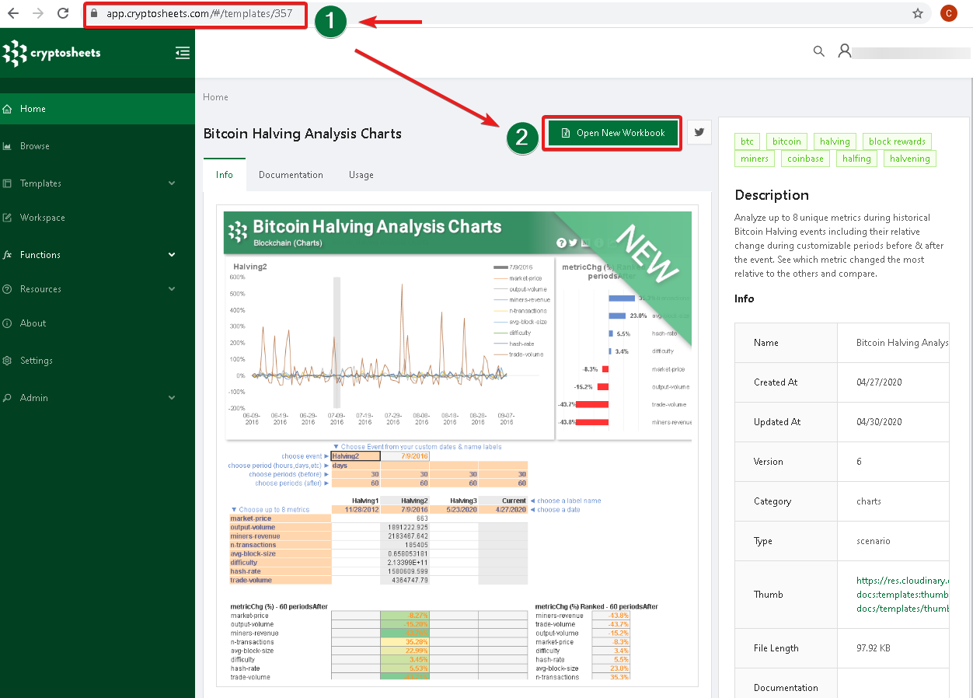The width and height of the screenshot is (973, 698).
Task: Open Settings in the sidebar
Action: (97, 361)
